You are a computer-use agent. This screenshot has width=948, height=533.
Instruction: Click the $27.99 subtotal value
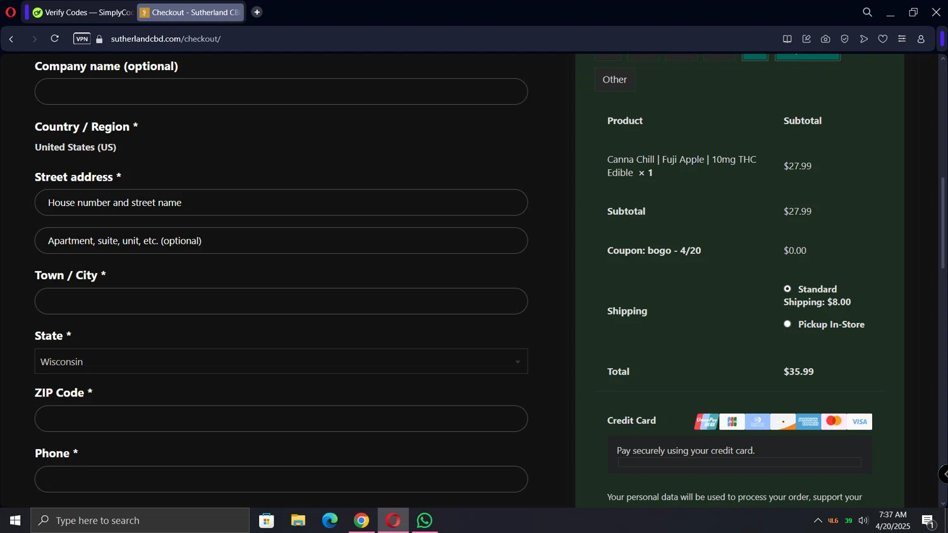point(798,212)
